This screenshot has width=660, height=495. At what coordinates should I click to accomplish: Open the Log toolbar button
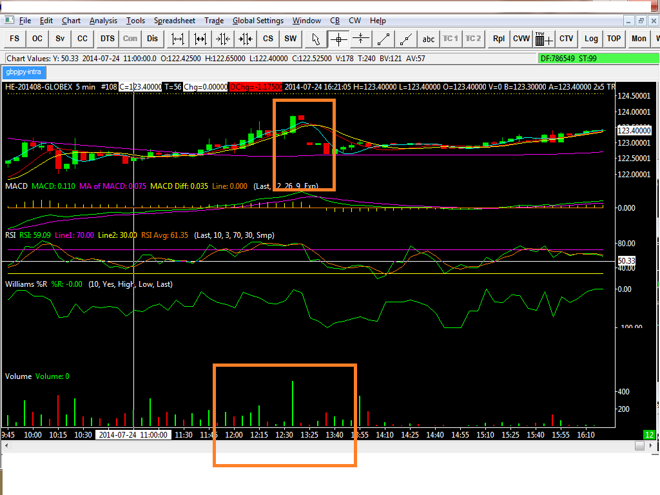pos(591,39)
